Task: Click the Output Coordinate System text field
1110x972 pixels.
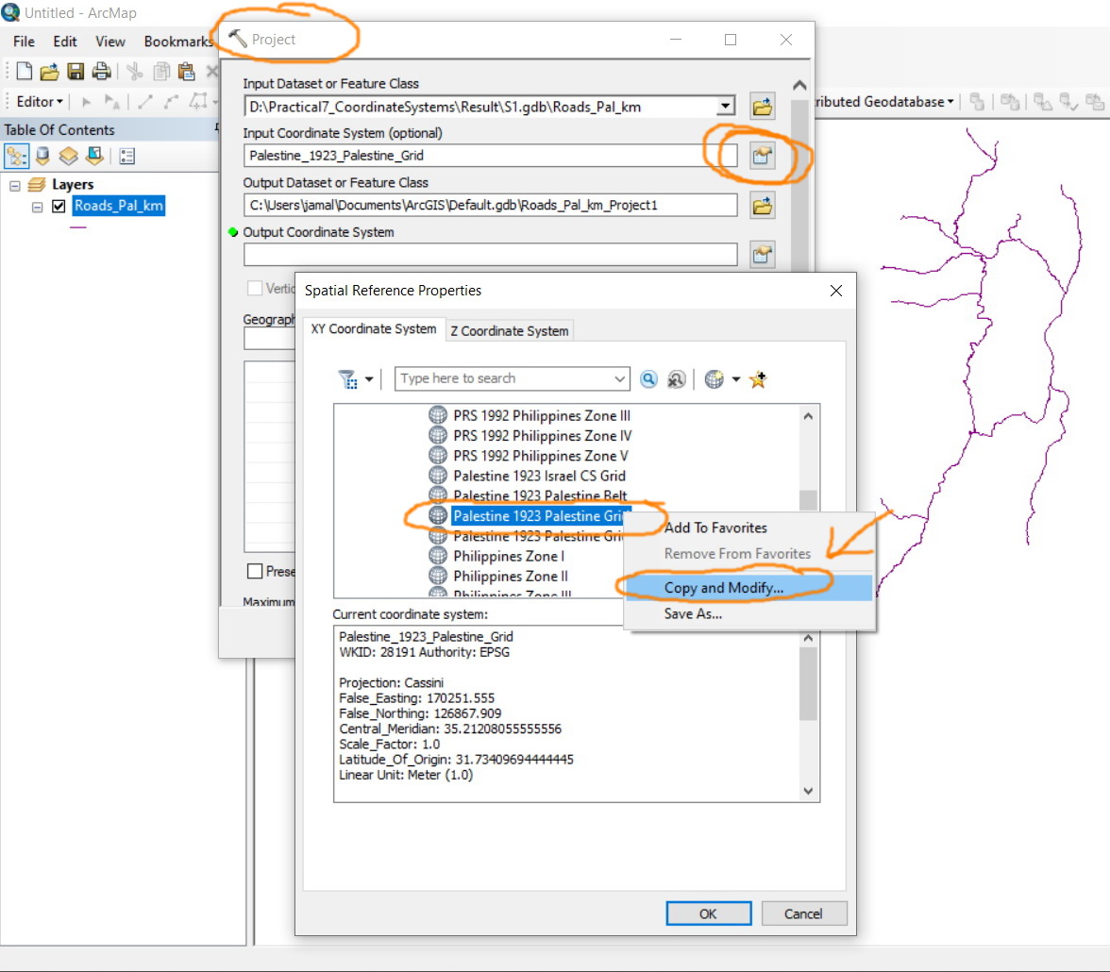Action: point(491,255)
